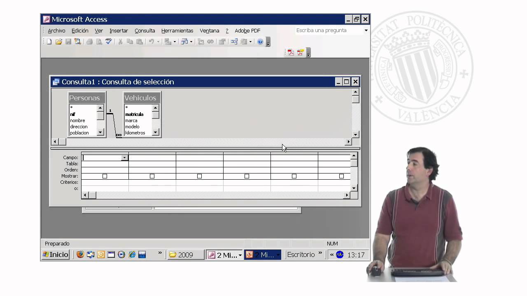Image resolution: width=527 pixels, height=296 pixels.
Task: Click the Relationships toolbar icon
Action: (234, 42)
